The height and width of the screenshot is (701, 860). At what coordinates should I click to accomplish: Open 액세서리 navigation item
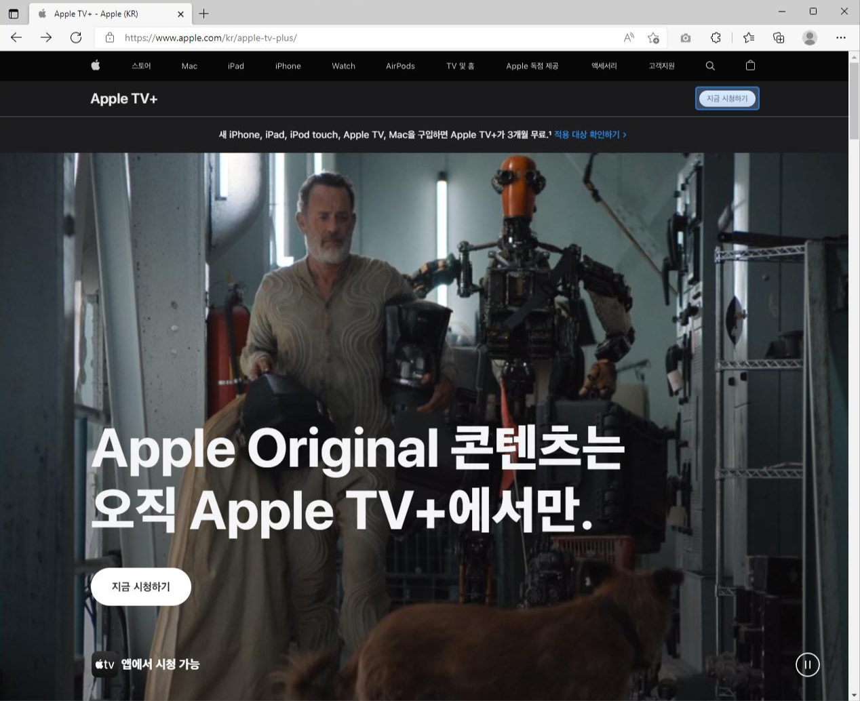(x=604, y=66)
